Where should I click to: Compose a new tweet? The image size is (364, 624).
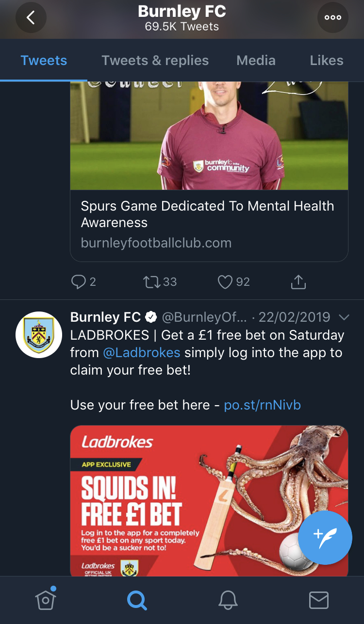pyautogui.click(x=325, y=537)
